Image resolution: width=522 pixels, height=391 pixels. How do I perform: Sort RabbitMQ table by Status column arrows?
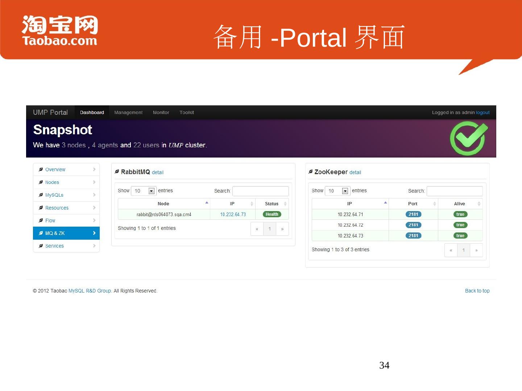pyautogui.click(x=285, y=204)
